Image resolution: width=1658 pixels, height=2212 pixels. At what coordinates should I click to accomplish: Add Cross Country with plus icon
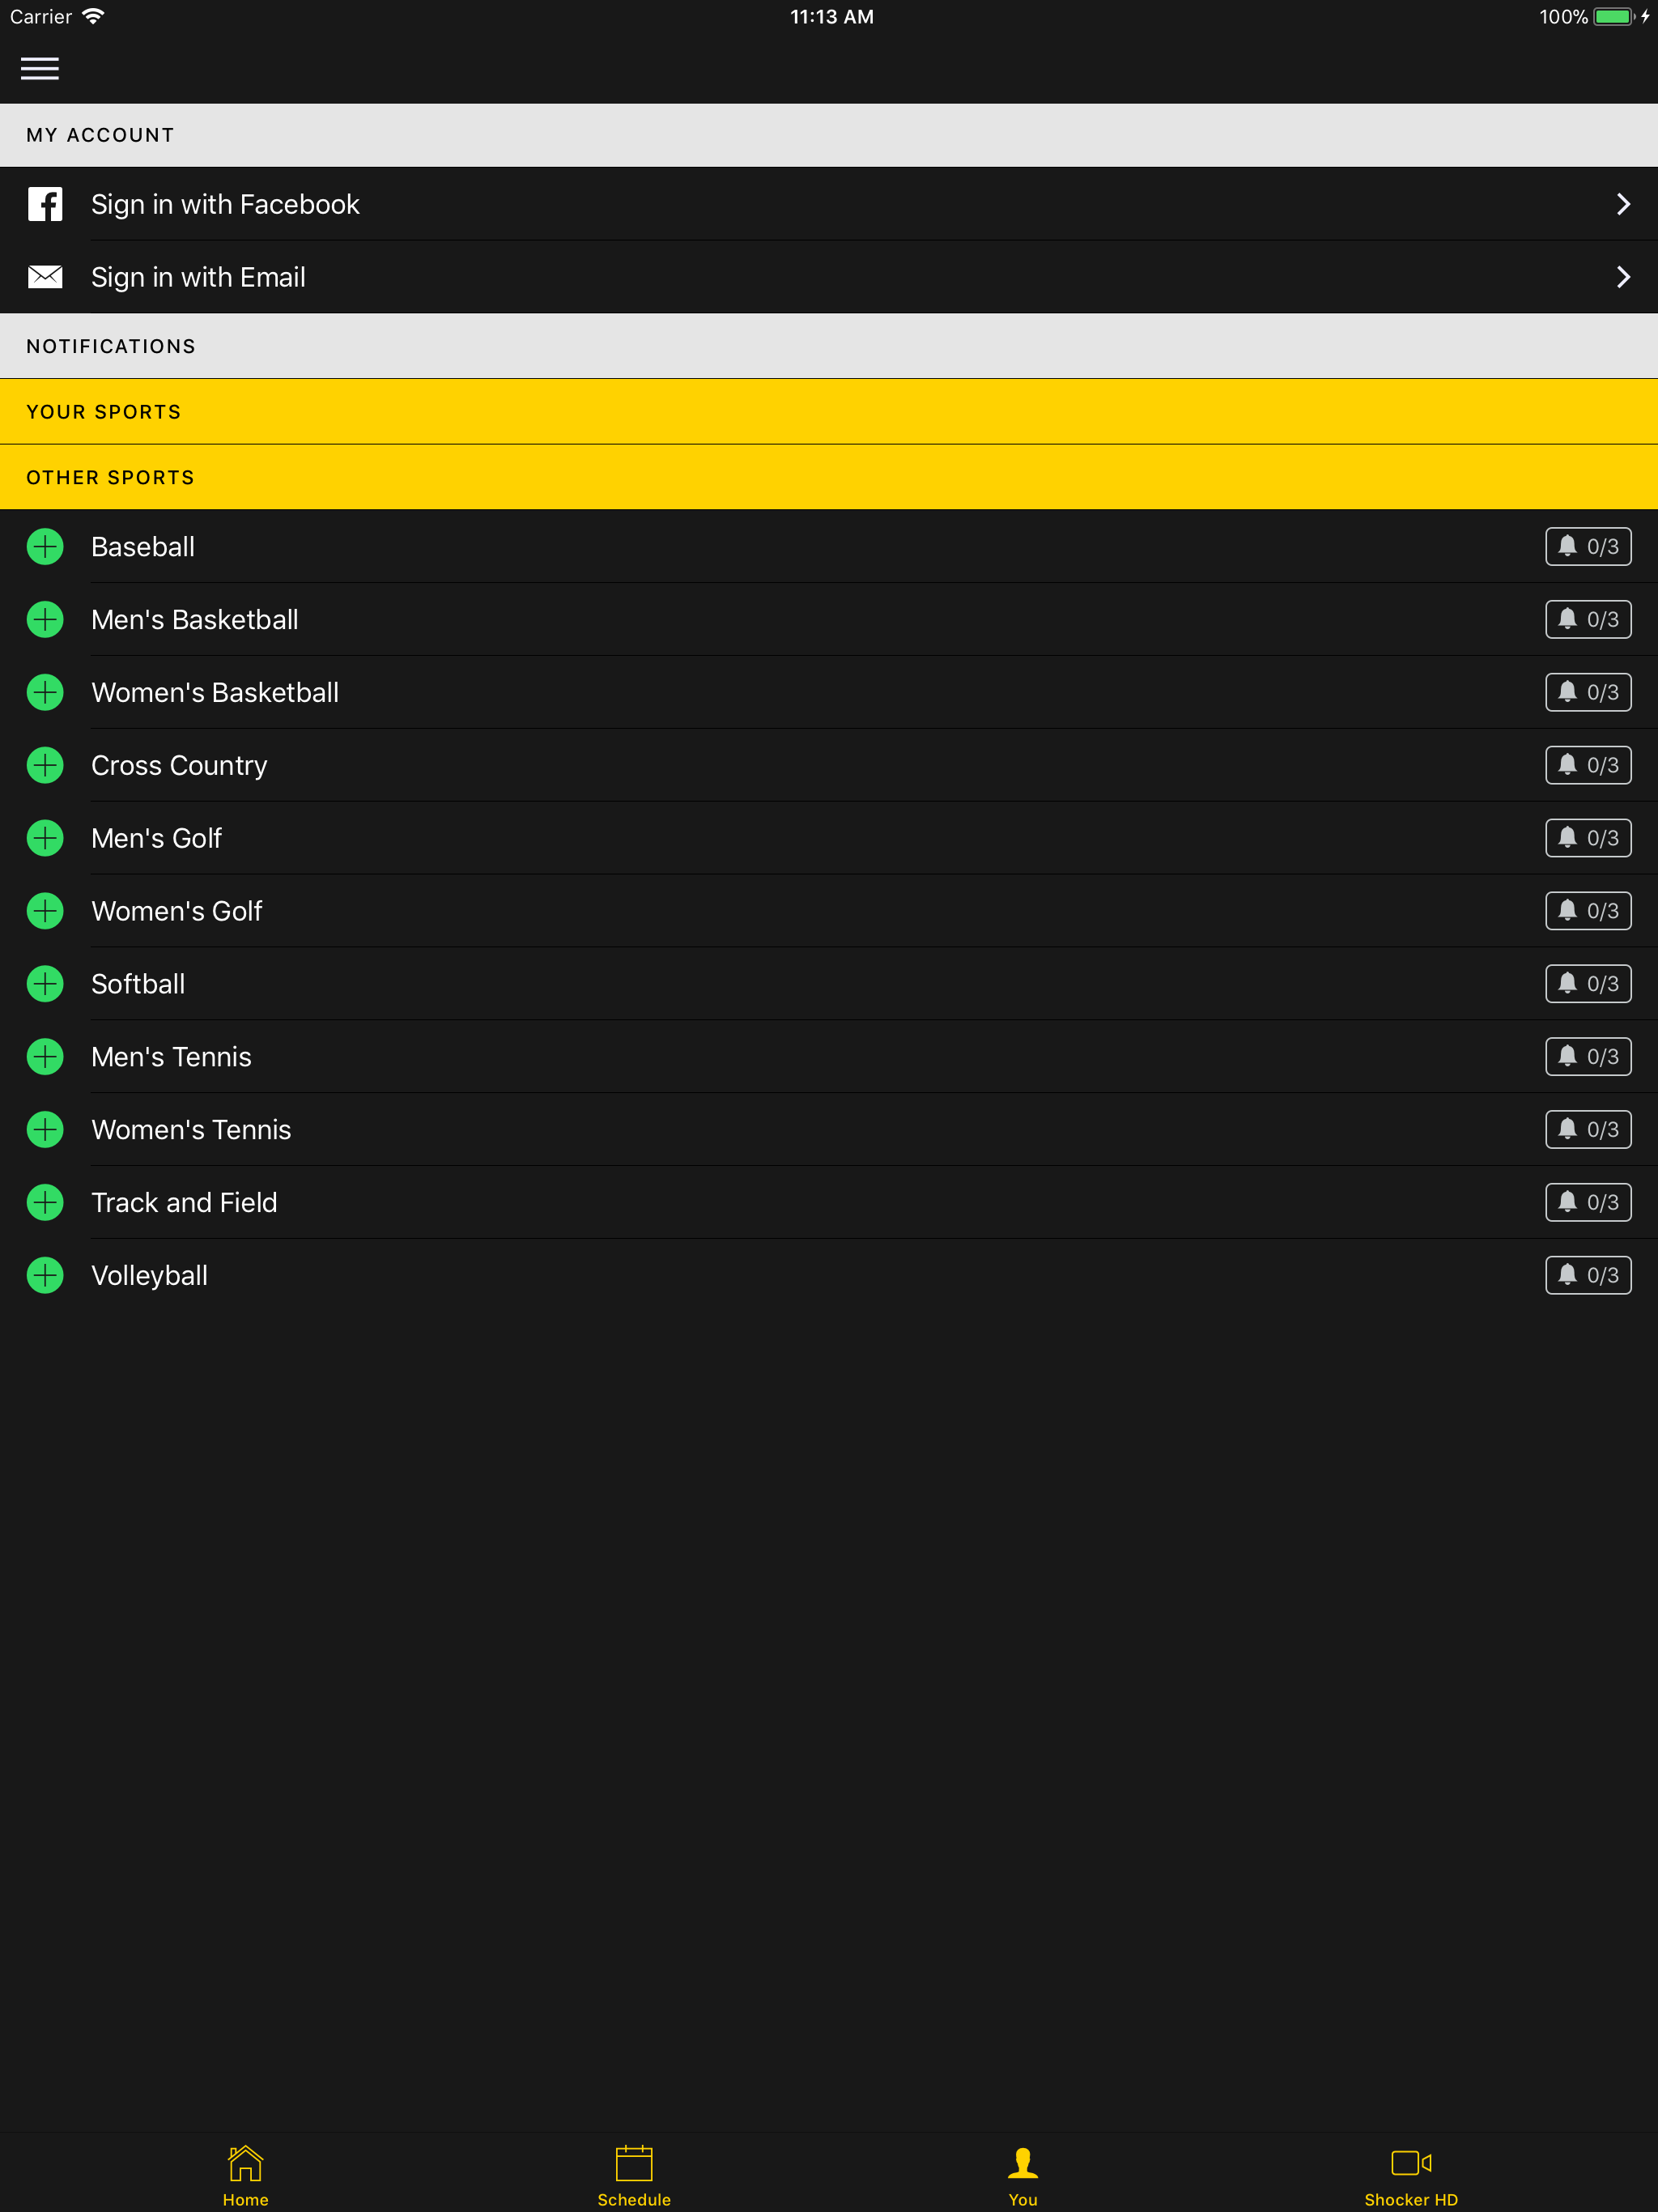(x=45, y=765)
